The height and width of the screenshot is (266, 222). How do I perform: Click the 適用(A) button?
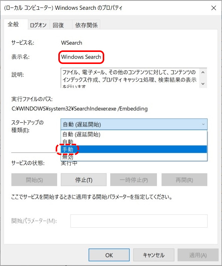click(x=198, y=255)
